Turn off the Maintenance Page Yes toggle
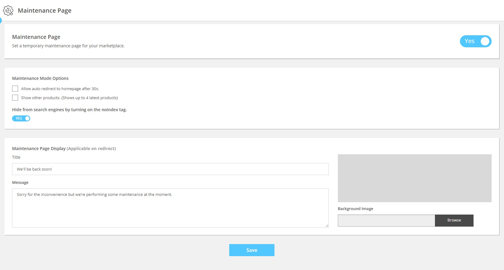Image resolution: width=504 pixels, height=270 pixels. [x=475, y=41]
